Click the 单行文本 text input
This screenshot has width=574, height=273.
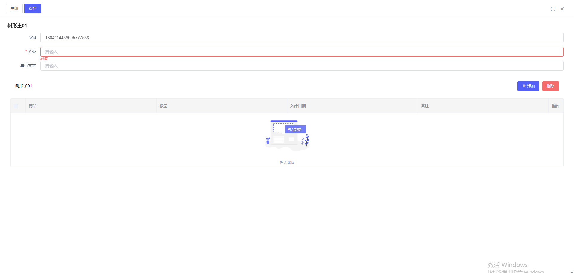tap(301, 66)
